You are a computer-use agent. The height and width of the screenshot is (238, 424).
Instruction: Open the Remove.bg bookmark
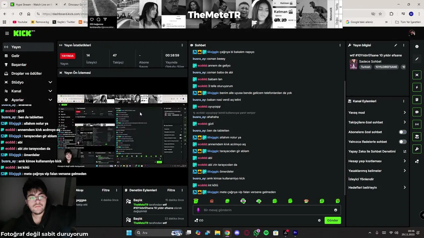tap(40, 22)
